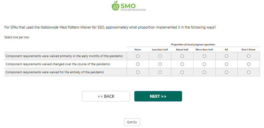264x128 pixels.
Task: Go to next page with NEXT button
Action: [158, 96]
